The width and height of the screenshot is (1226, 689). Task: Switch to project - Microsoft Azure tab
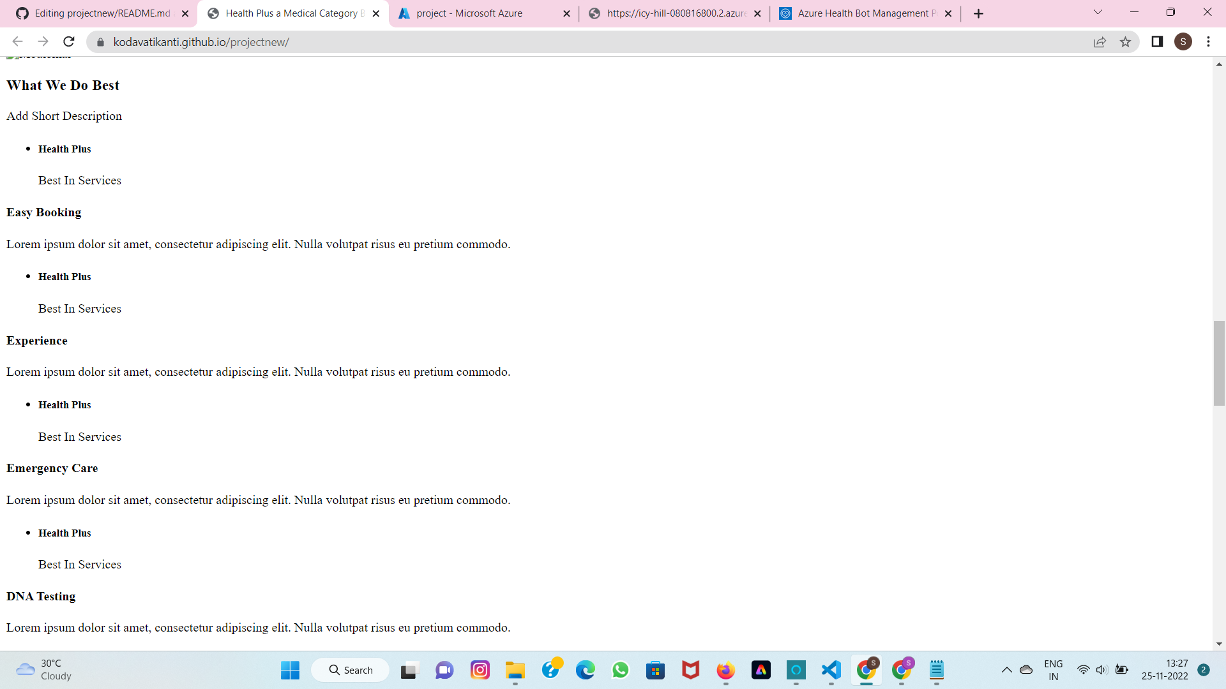tap(469, 13)
